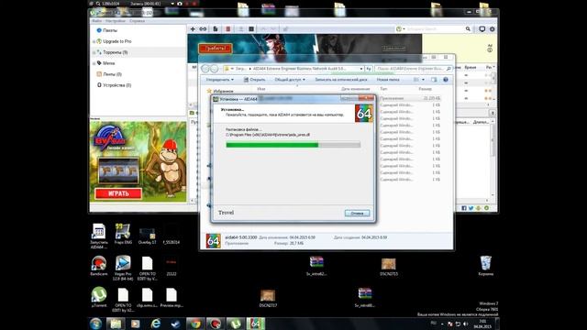Open the Настройки menu in uTorrent

point(116,21)
